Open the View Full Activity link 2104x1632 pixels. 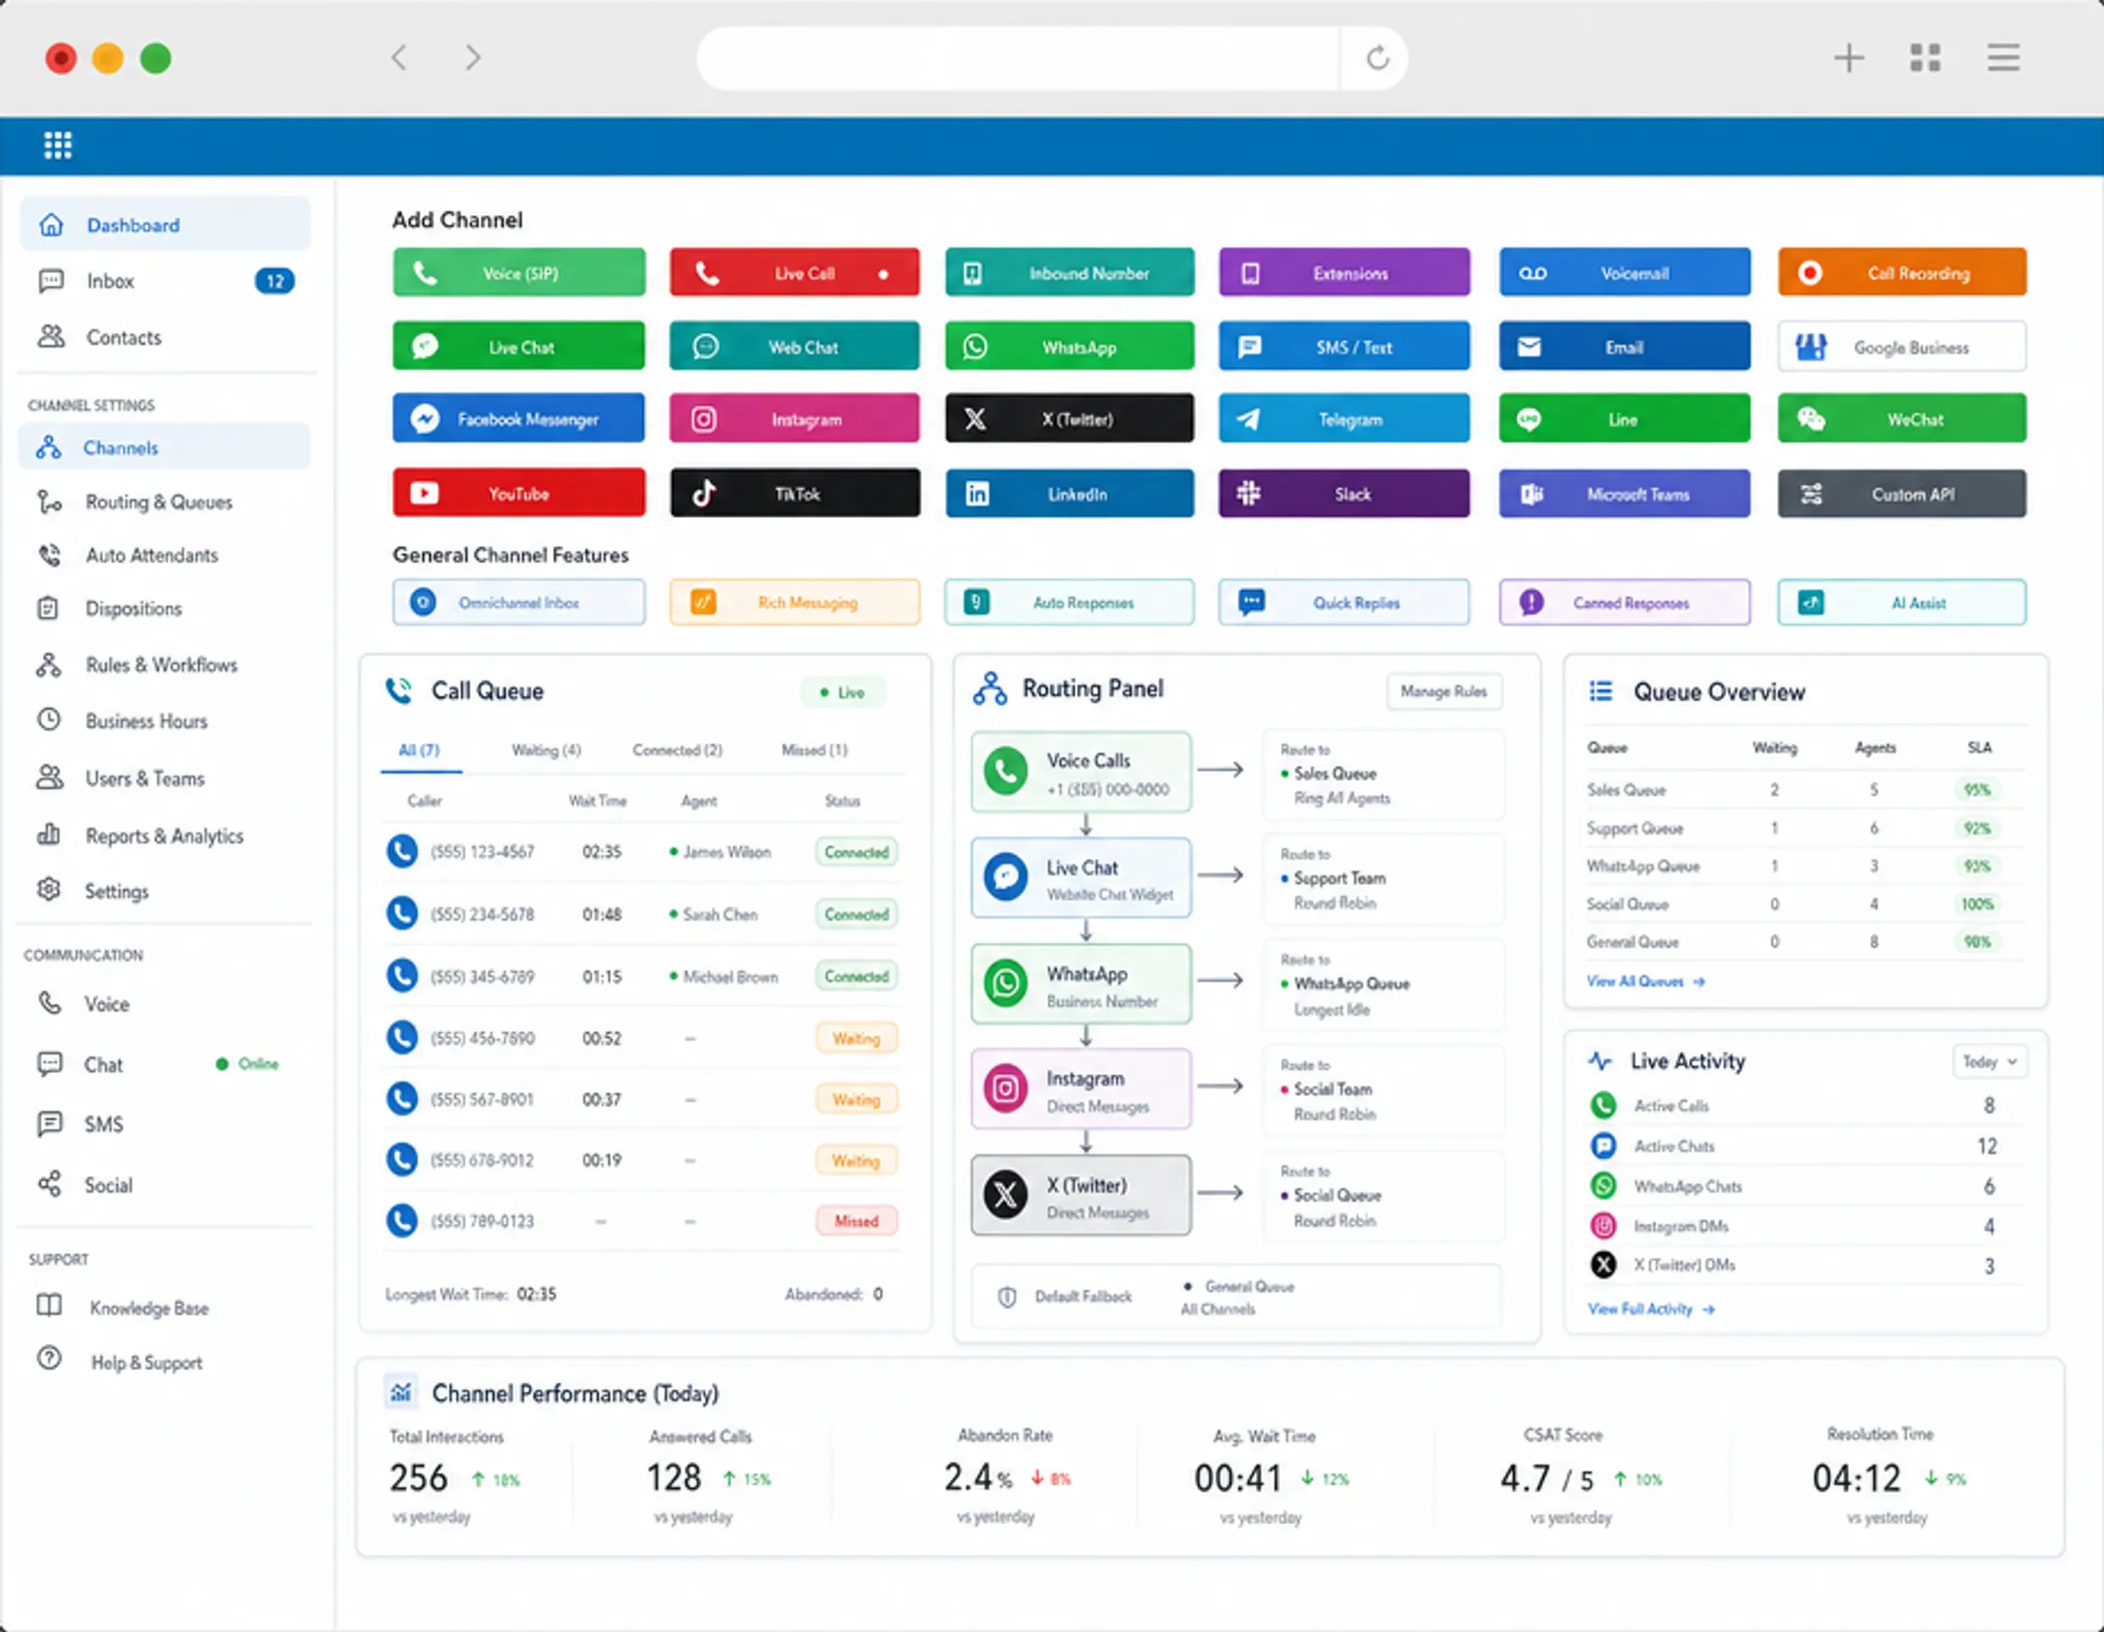pos(1650,1309)
